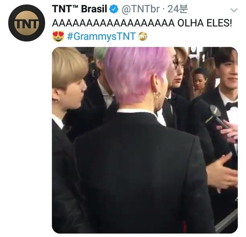This screenshot has width=246, height=237.
Task: Click the gold TNT hashtag emoji icon
Action: point(143,37)
